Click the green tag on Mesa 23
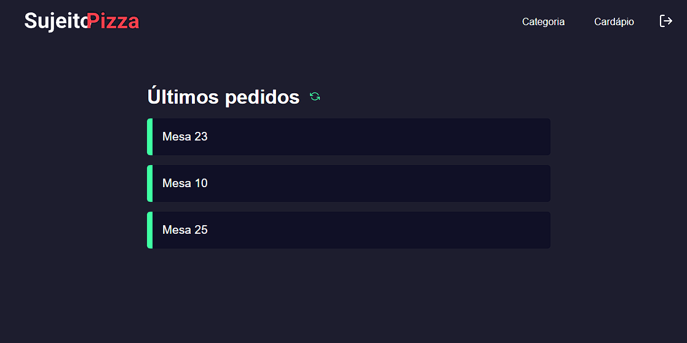Image resolution: width=687 pixels, height=343 pixels. (149, 137)
